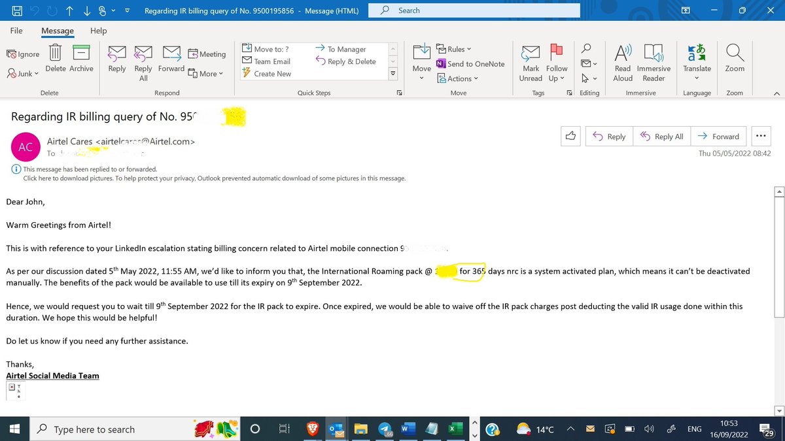785x441 pixels.
Task: Open the Translate menu
Action: pos(697,63)
